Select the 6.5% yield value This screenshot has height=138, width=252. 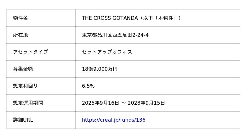pyautogui.click(x=88, y=86)
